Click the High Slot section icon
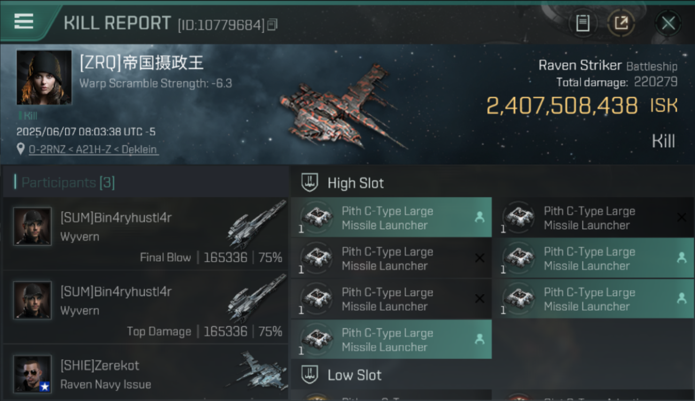 coord(310,182)
